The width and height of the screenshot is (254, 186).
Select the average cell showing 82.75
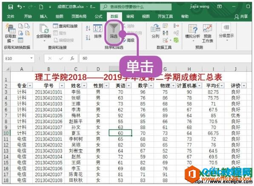click(213, 92)
